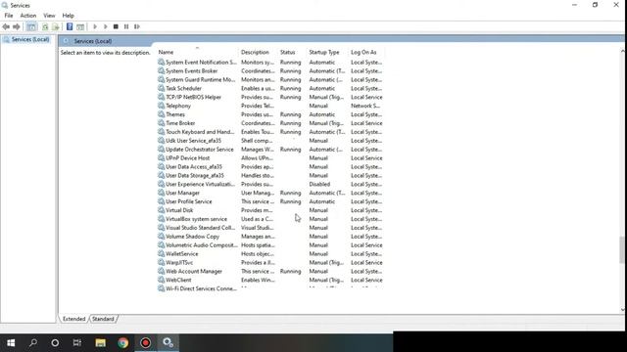Switch to the Standard tab

(103, 319)
